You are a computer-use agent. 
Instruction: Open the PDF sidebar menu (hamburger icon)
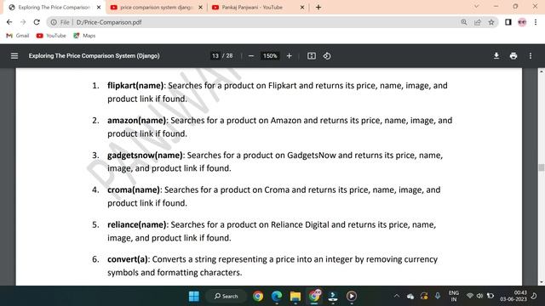14,56
